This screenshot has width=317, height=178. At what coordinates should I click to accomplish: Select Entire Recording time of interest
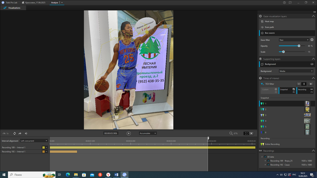287,144
